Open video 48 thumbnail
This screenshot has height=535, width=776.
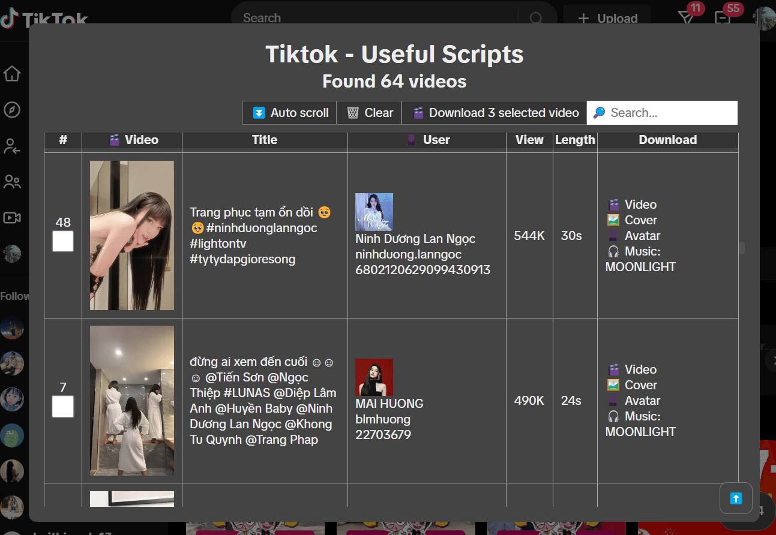coord(132,235)
